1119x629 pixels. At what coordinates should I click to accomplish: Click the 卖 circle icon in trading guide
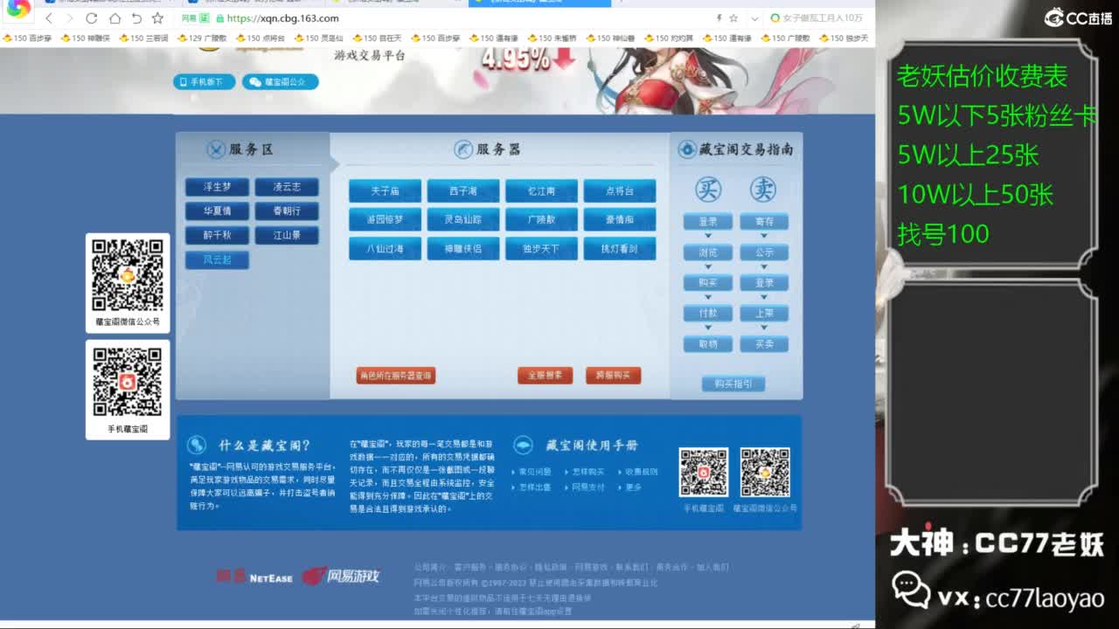[x=763, y=190]
